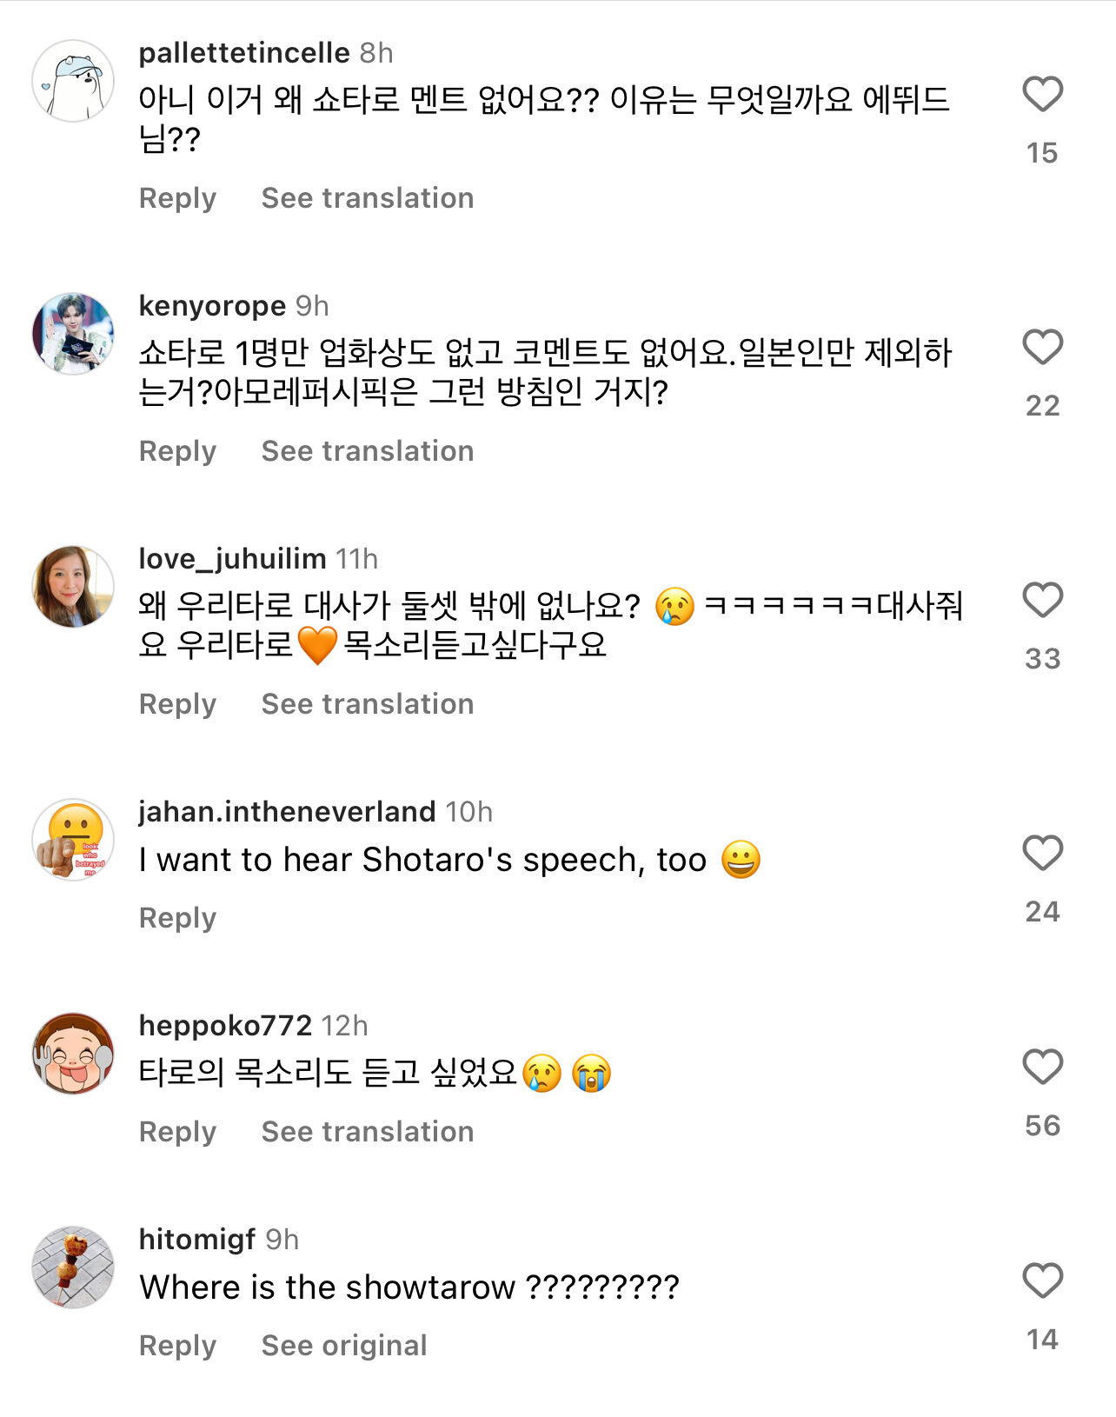The image size is (1116, 1417).
Task: Translate heppoko772's comment
Action: pyautogui.click(x=367, y=1132)
